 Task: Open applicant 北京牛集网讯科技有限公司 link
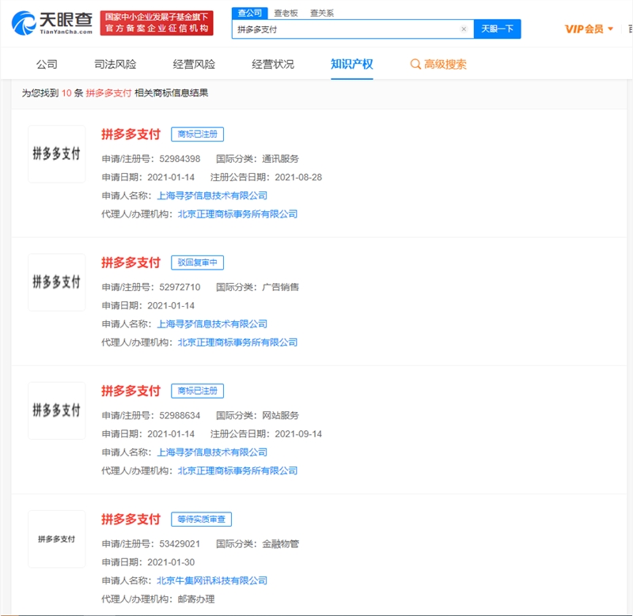pos(212,580)
